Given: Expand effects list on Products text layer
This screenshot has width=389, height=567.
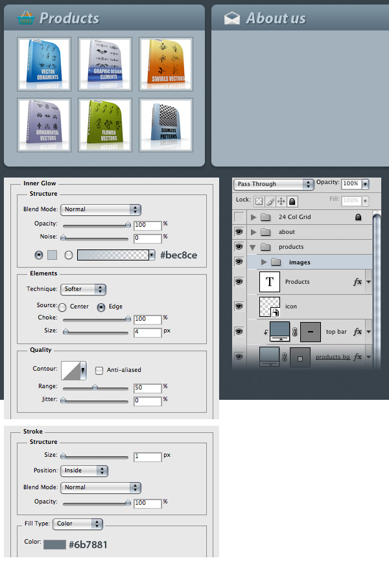Looking at the screenshot, I should 369,282.
